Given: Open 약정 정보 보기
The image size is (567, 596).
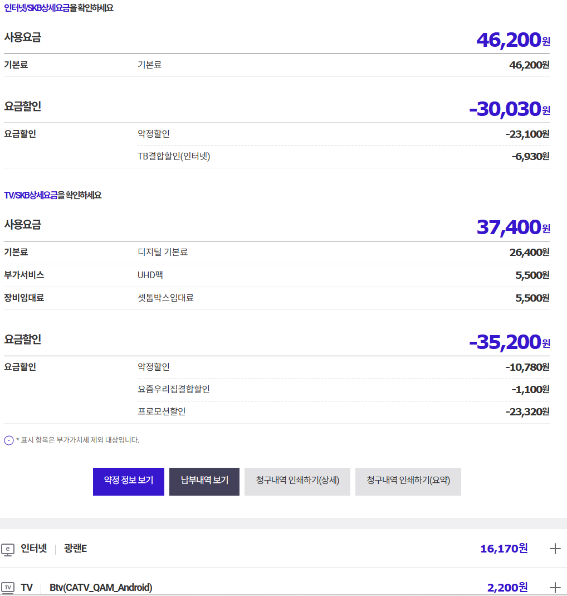Looking at the screenshot, I should [x=129, y=481].
